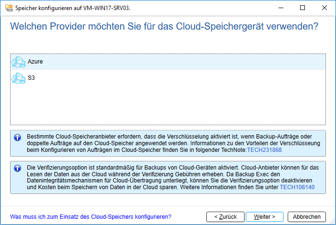
Task: Click the S3 cloud icon
Action: 18,77
